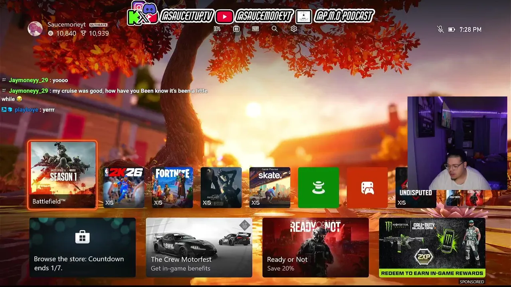Open the Saucemoneyt profile gamerpic
511x287 pixels.
(35, 29)
